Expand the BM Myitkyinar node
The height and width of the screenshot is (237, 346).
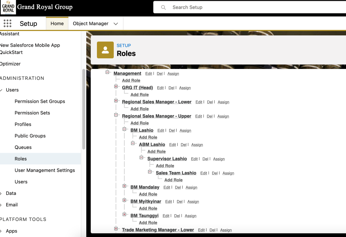pyautogui.click(x=124, y=200)
